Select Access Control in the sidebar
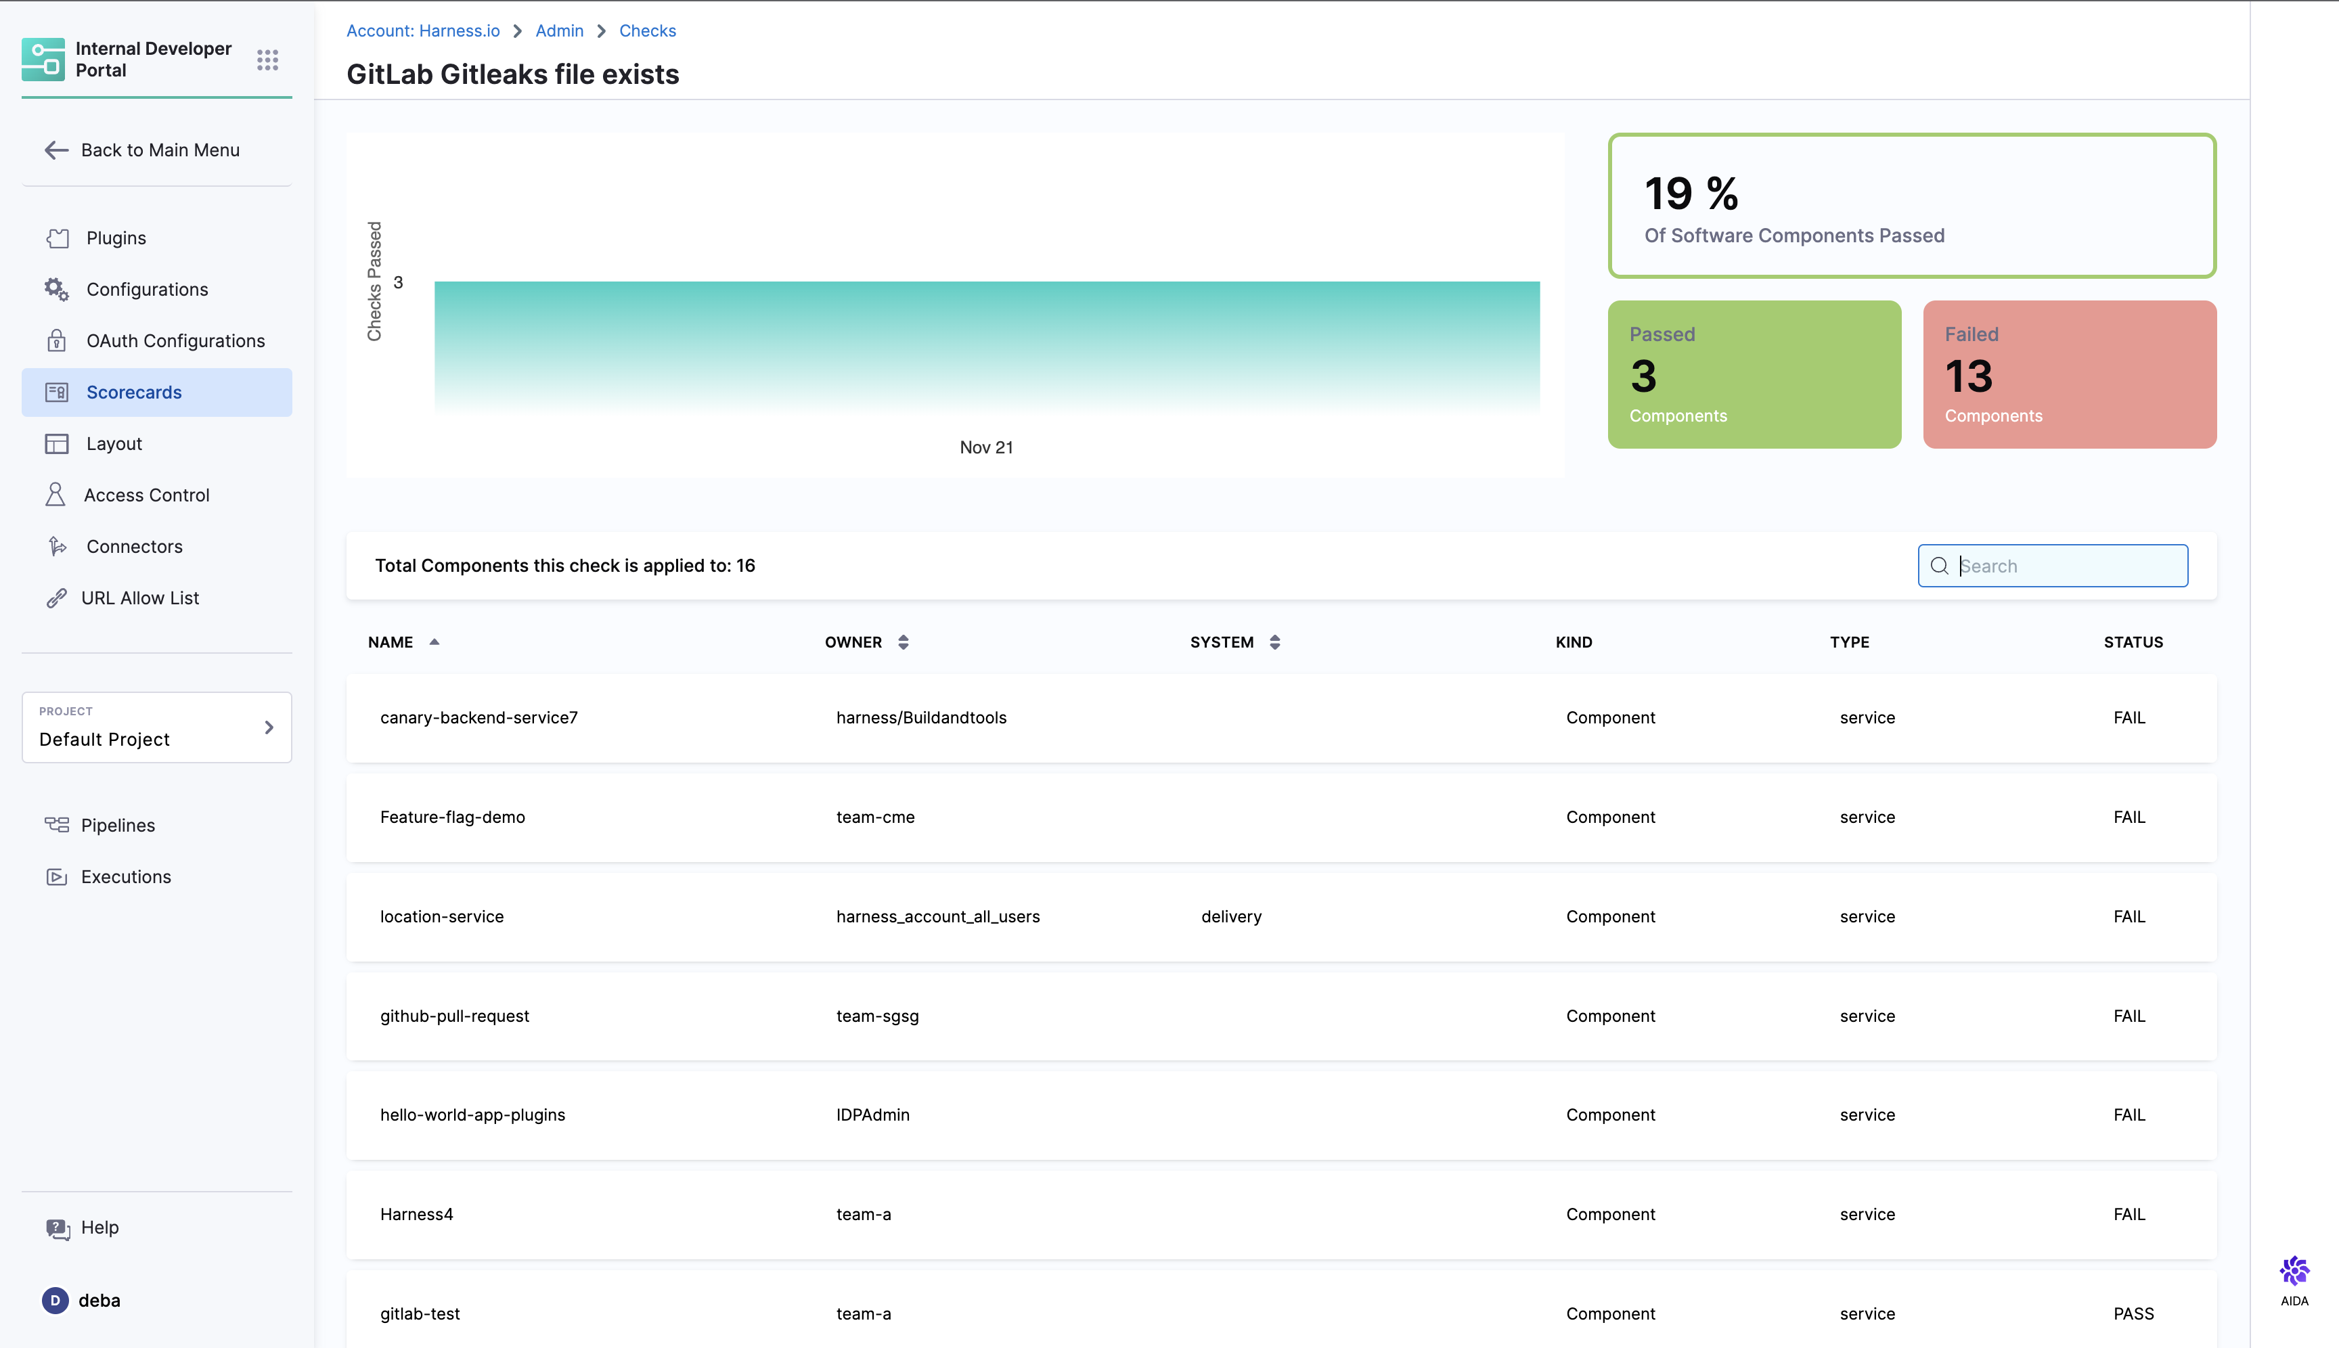The height and width of the screenshot is (1348, 2339). [x=146, y=495]
